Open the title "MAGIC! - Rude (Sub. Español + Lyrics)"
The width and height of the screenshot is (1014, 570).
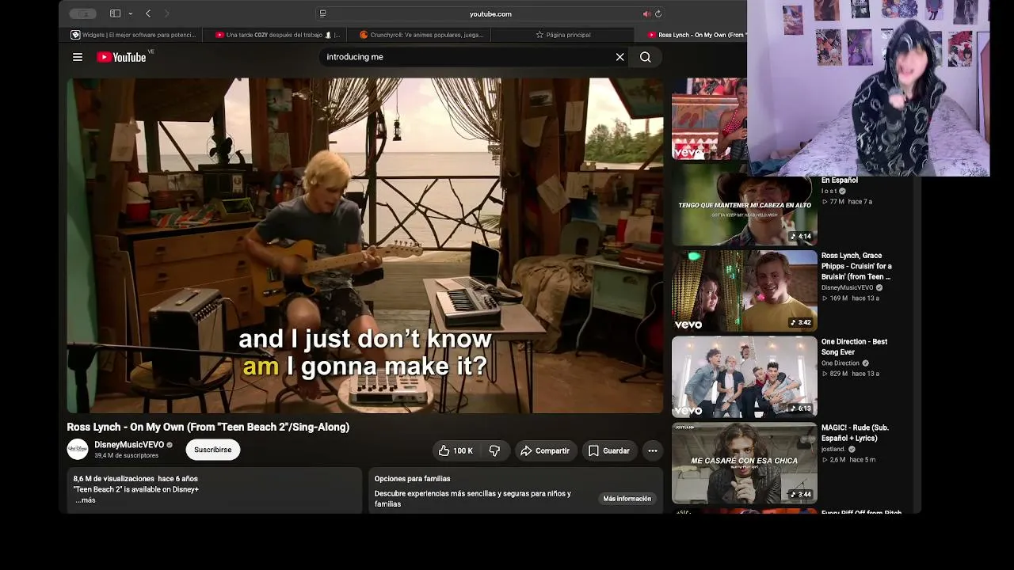click(855, 432)
